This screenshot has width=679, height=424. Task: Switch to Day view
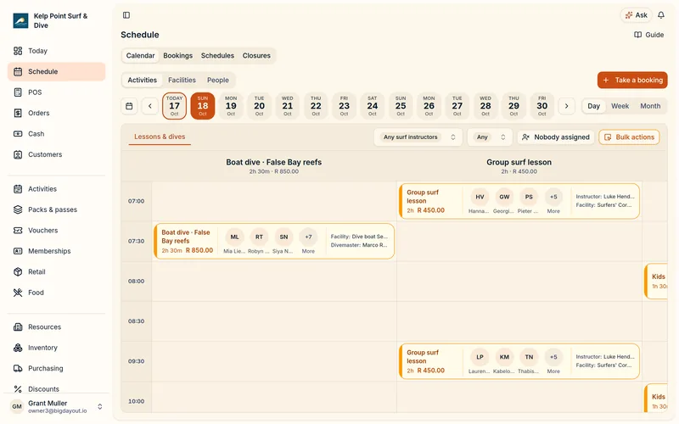(593, 106)
